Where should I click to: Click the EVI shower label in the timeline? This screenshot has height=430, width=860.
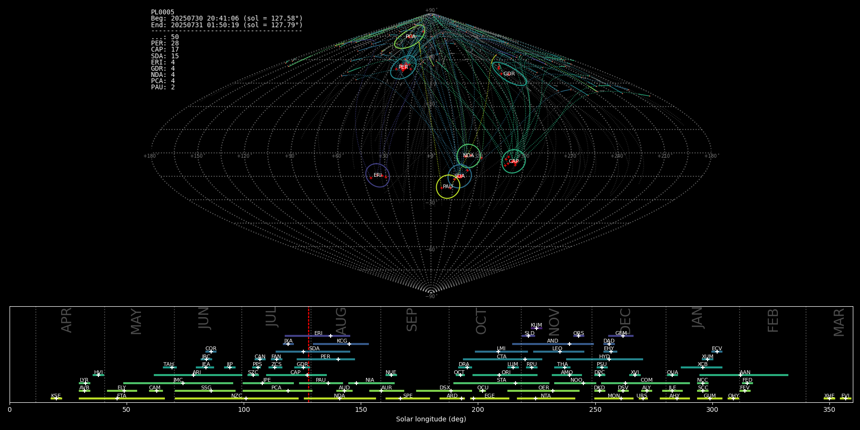point(845,396)
